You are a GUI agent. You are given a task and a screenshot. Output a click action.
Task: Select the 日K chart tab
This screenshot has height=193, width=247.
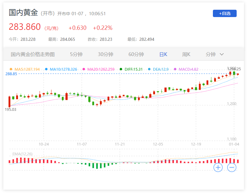(163, 54)
